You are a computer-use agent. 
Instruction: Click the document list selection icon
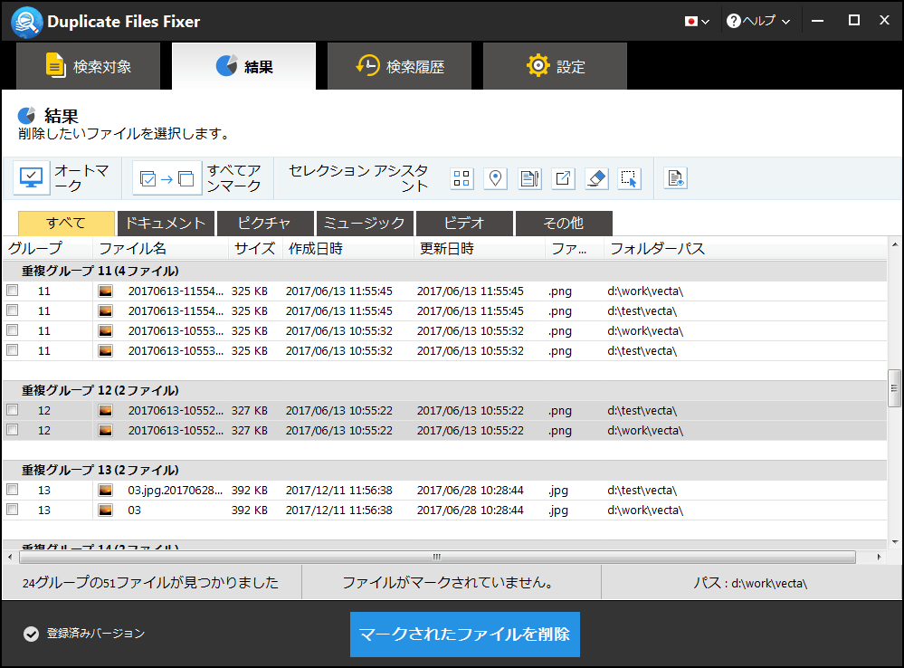point(529,178)
